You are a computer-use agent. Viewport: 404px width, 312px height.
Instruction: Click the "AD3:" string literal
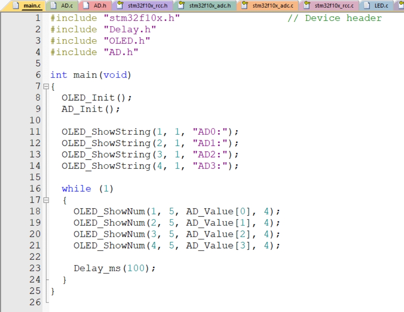point(210,166)
